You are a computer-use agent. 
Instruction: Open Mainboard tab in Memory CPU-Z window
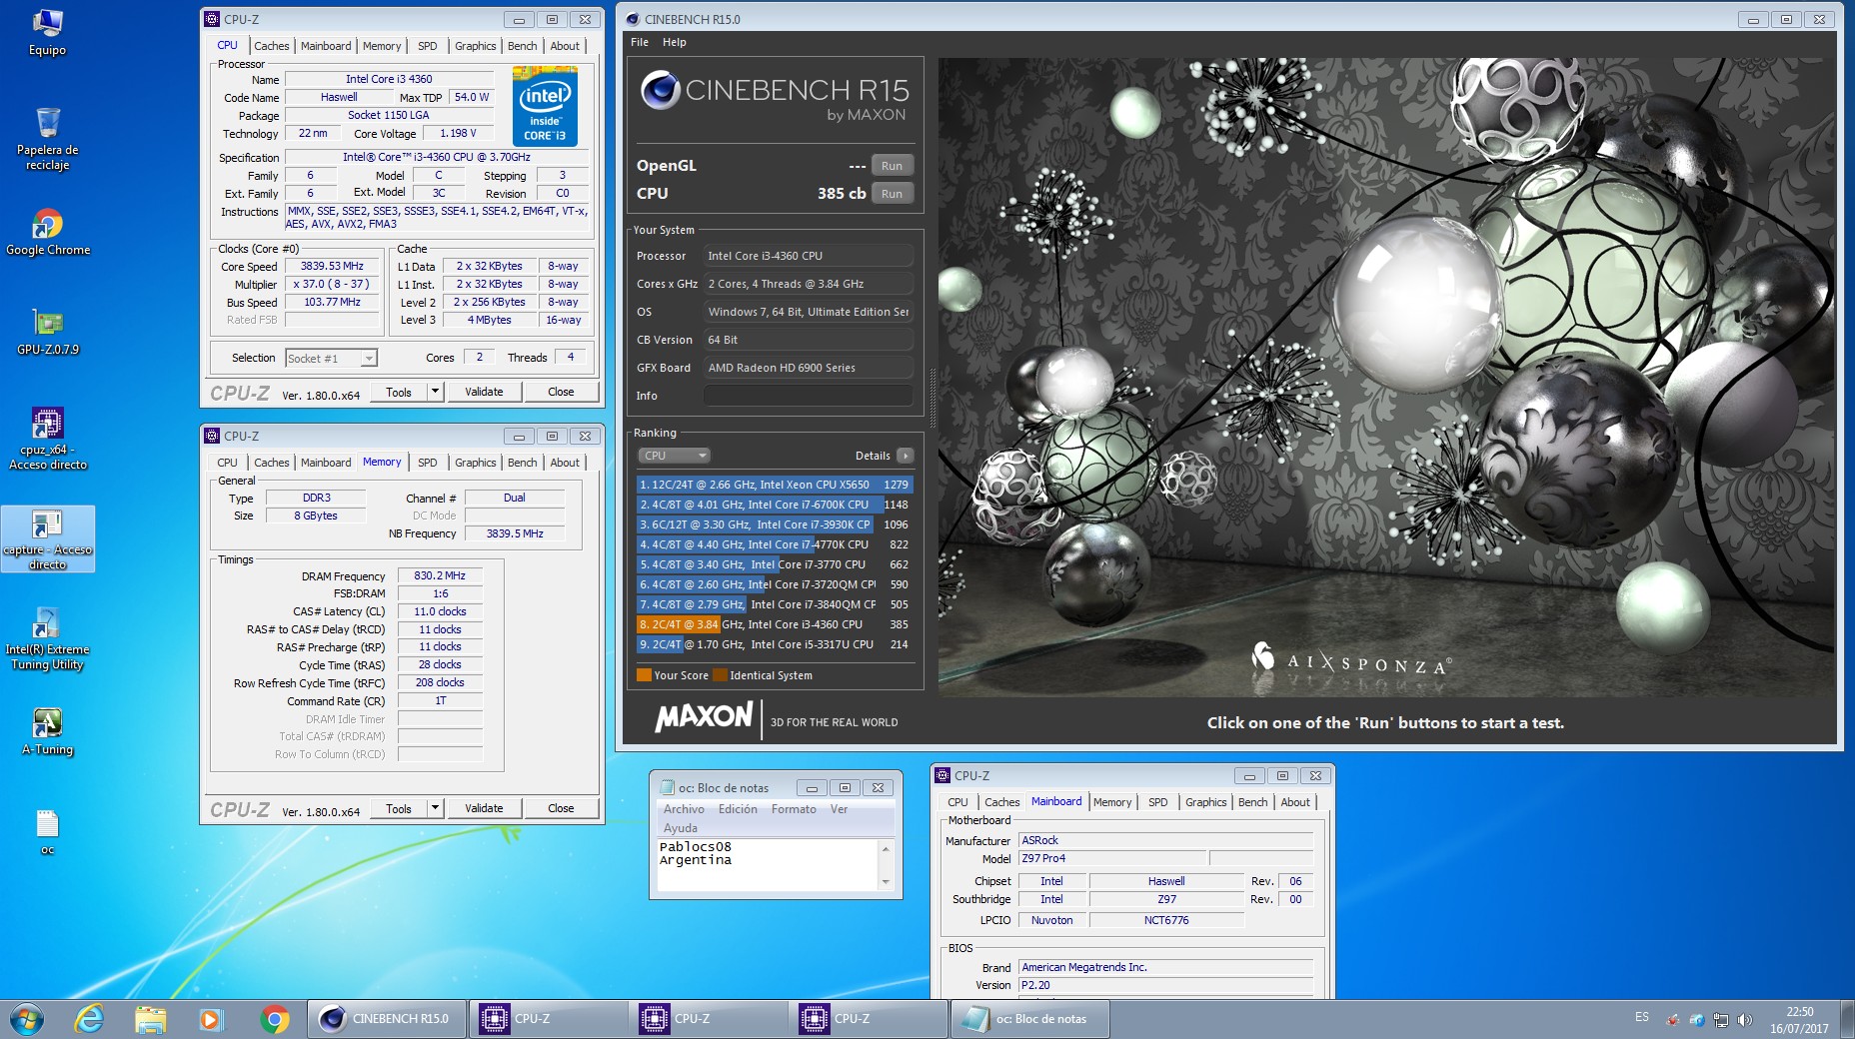tap(326, 463)
